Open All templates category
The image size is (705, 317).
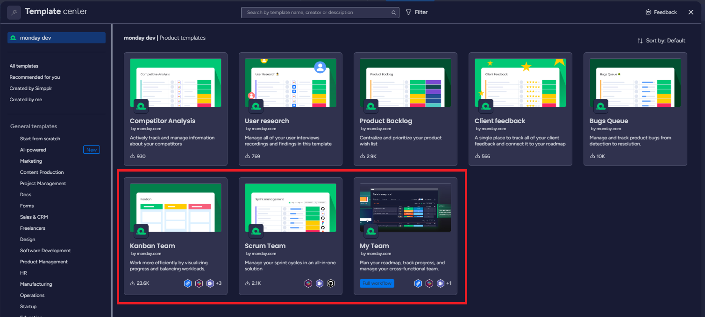(24, 66)
